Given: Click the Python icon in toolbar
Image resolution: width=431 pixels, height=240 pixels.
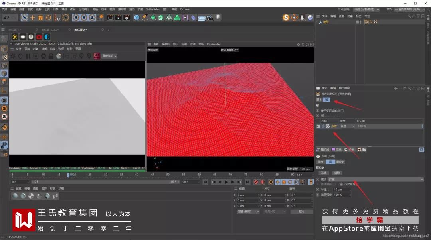Looking at the screenshot, I should point(310,18).
